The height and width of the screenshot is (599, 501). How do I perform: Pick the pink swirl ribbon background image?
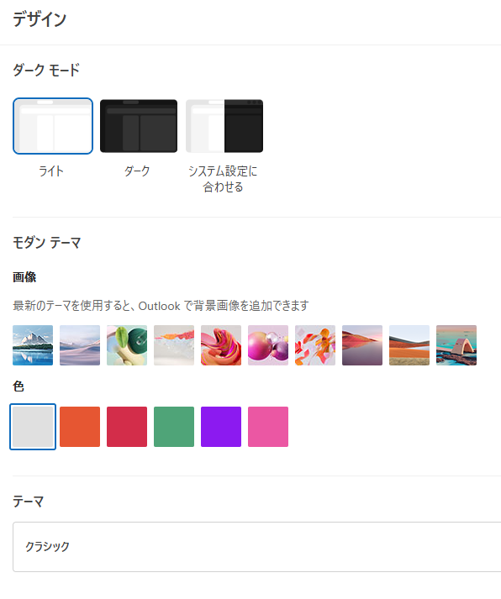[221, 345]
